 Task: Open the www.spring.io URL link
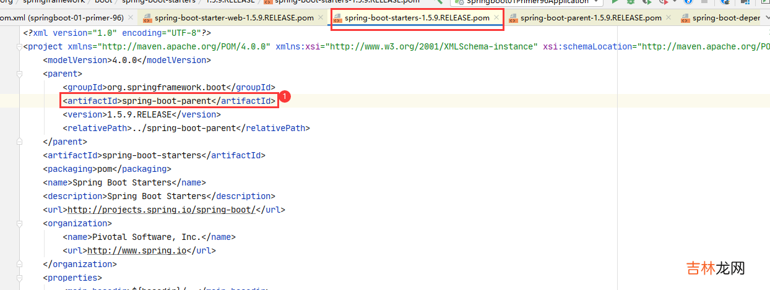(x=137, y=250)
